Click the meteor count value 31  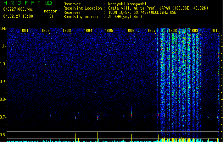[51, 16]
